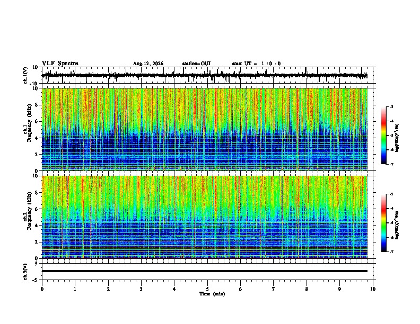Click time axis tick label '10'

[373, 289]
